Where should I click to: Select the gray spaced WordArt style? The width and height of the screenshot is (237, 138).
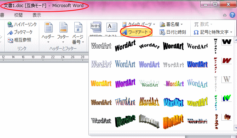pyautogui.click(x=173, y=65)
